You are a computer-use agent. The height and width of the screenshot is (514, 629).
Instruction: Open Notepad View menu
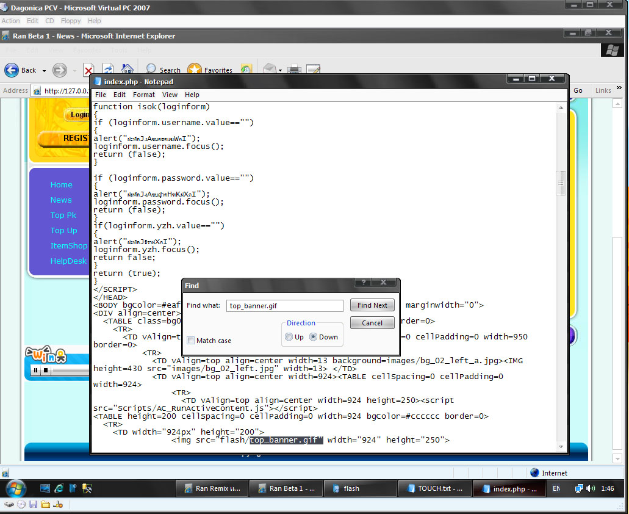[x=170, y=95]
